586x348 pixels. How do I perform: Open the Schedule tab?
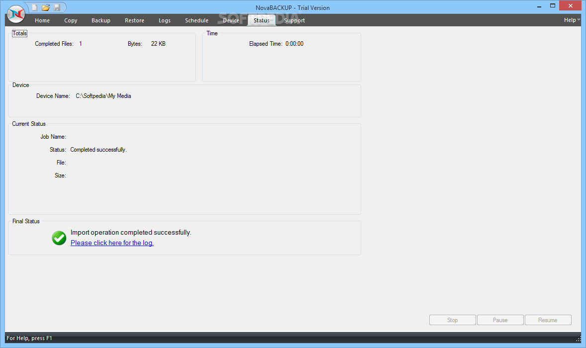coord(196,20)
